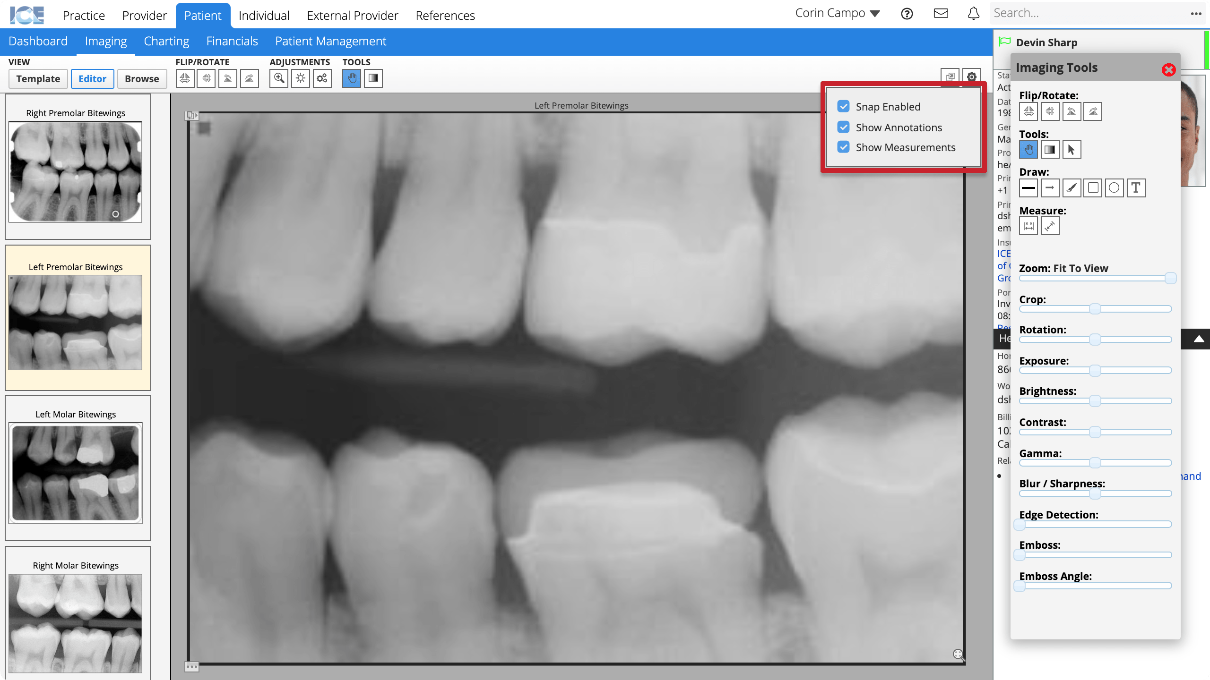Toggle Show Measurements checkbox
1210x680 pixels.
click(x=844, y=147)
